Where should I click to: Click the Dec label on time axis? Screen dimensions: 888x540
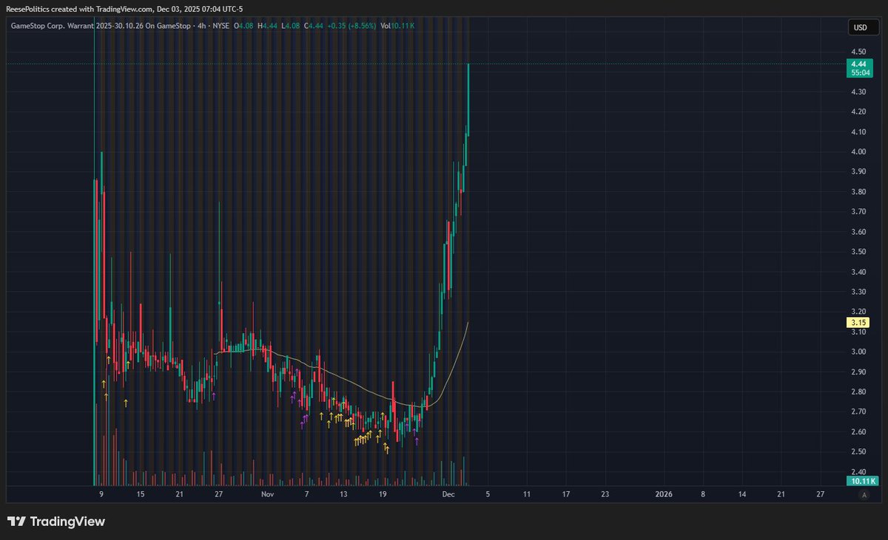coord(448,493)
